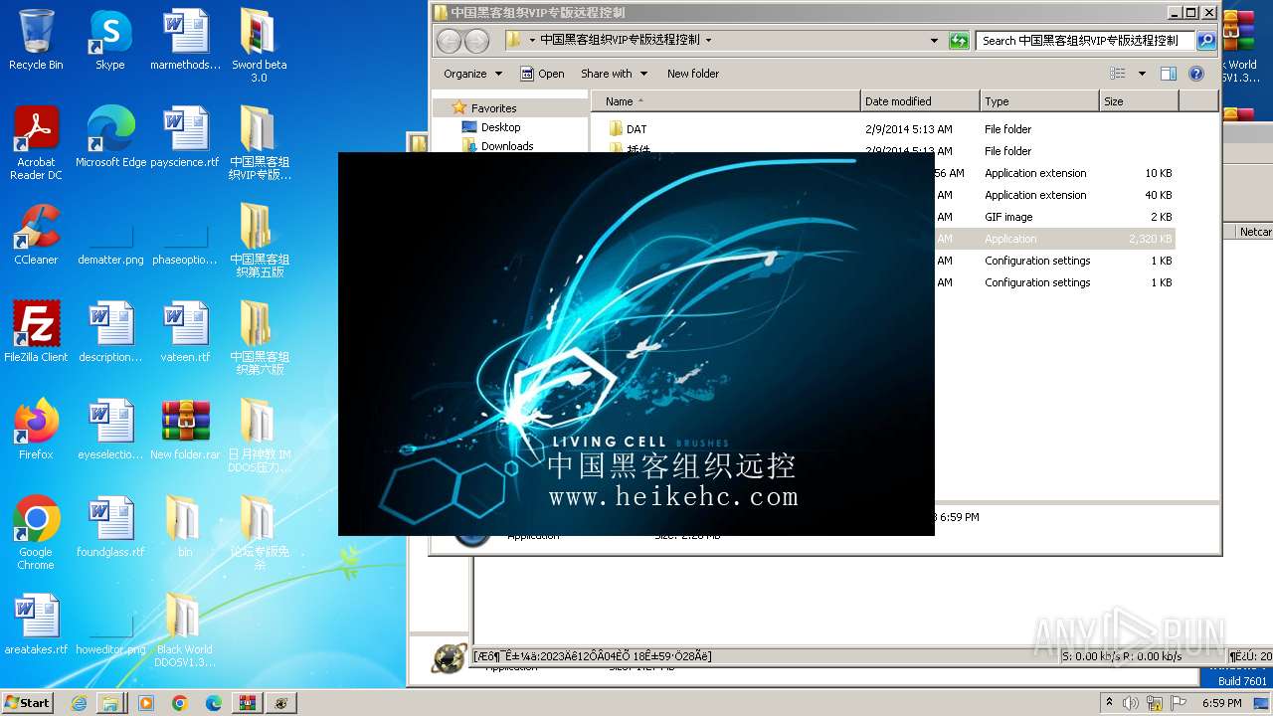This screenshot has height=716, width=1273.
Task: Click the volume speaker tray icon
Action: tap(1131, 703)
